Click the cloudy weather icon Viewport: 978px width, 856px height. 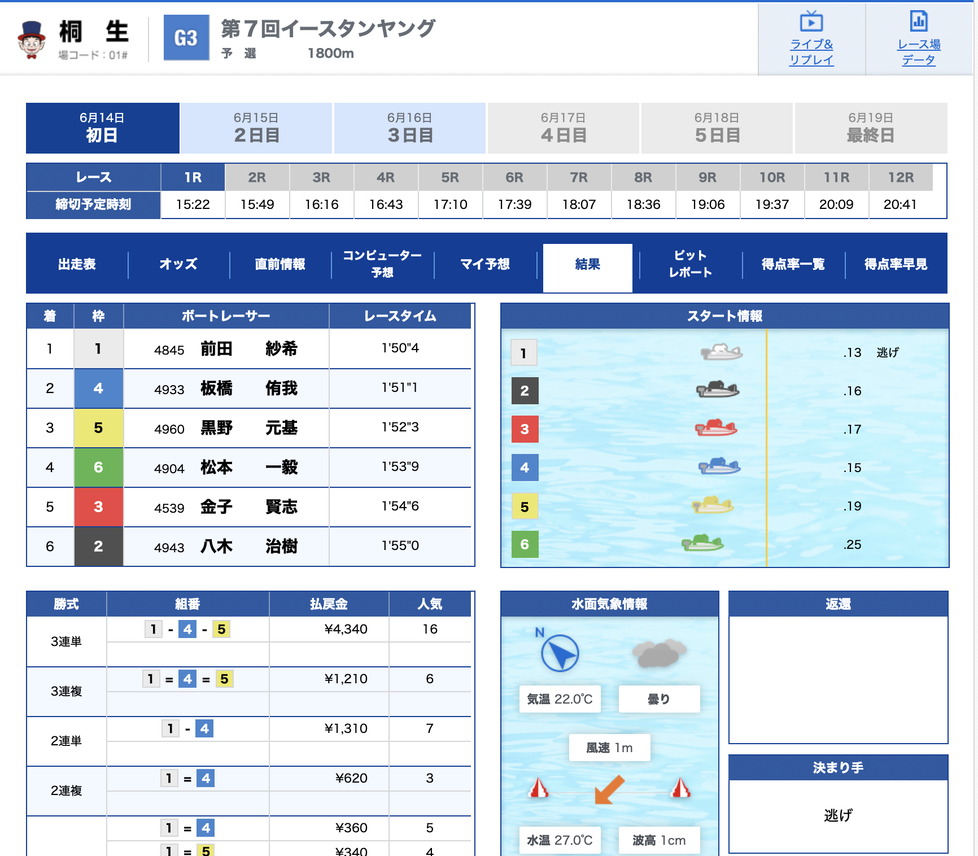pyautogui.click(x=658, y=653)
